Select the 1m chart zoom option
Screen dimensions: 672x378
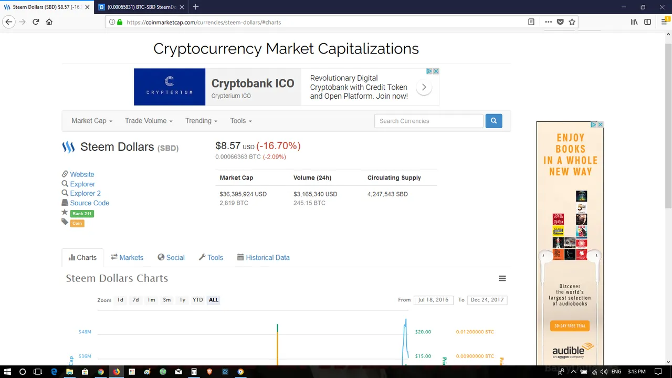(x=151, y=300)
